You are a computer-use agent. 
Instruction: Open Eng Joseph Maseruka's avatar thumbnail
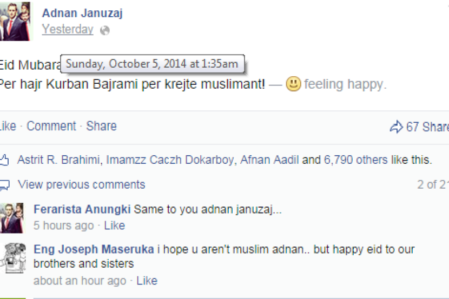coord(14,258)
